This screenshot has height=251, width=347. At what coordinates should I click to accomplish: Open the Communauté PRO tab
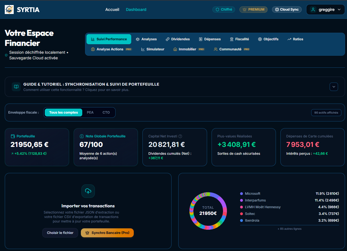tap(232, 49)
